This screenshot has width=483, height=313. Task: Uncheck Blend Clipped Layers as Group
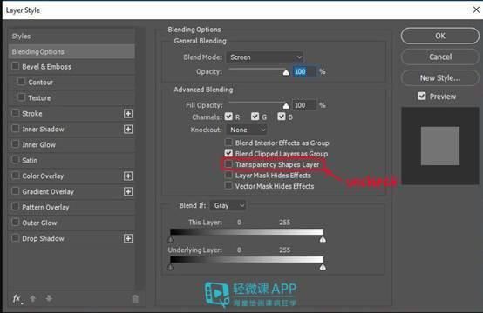(228, 153)
